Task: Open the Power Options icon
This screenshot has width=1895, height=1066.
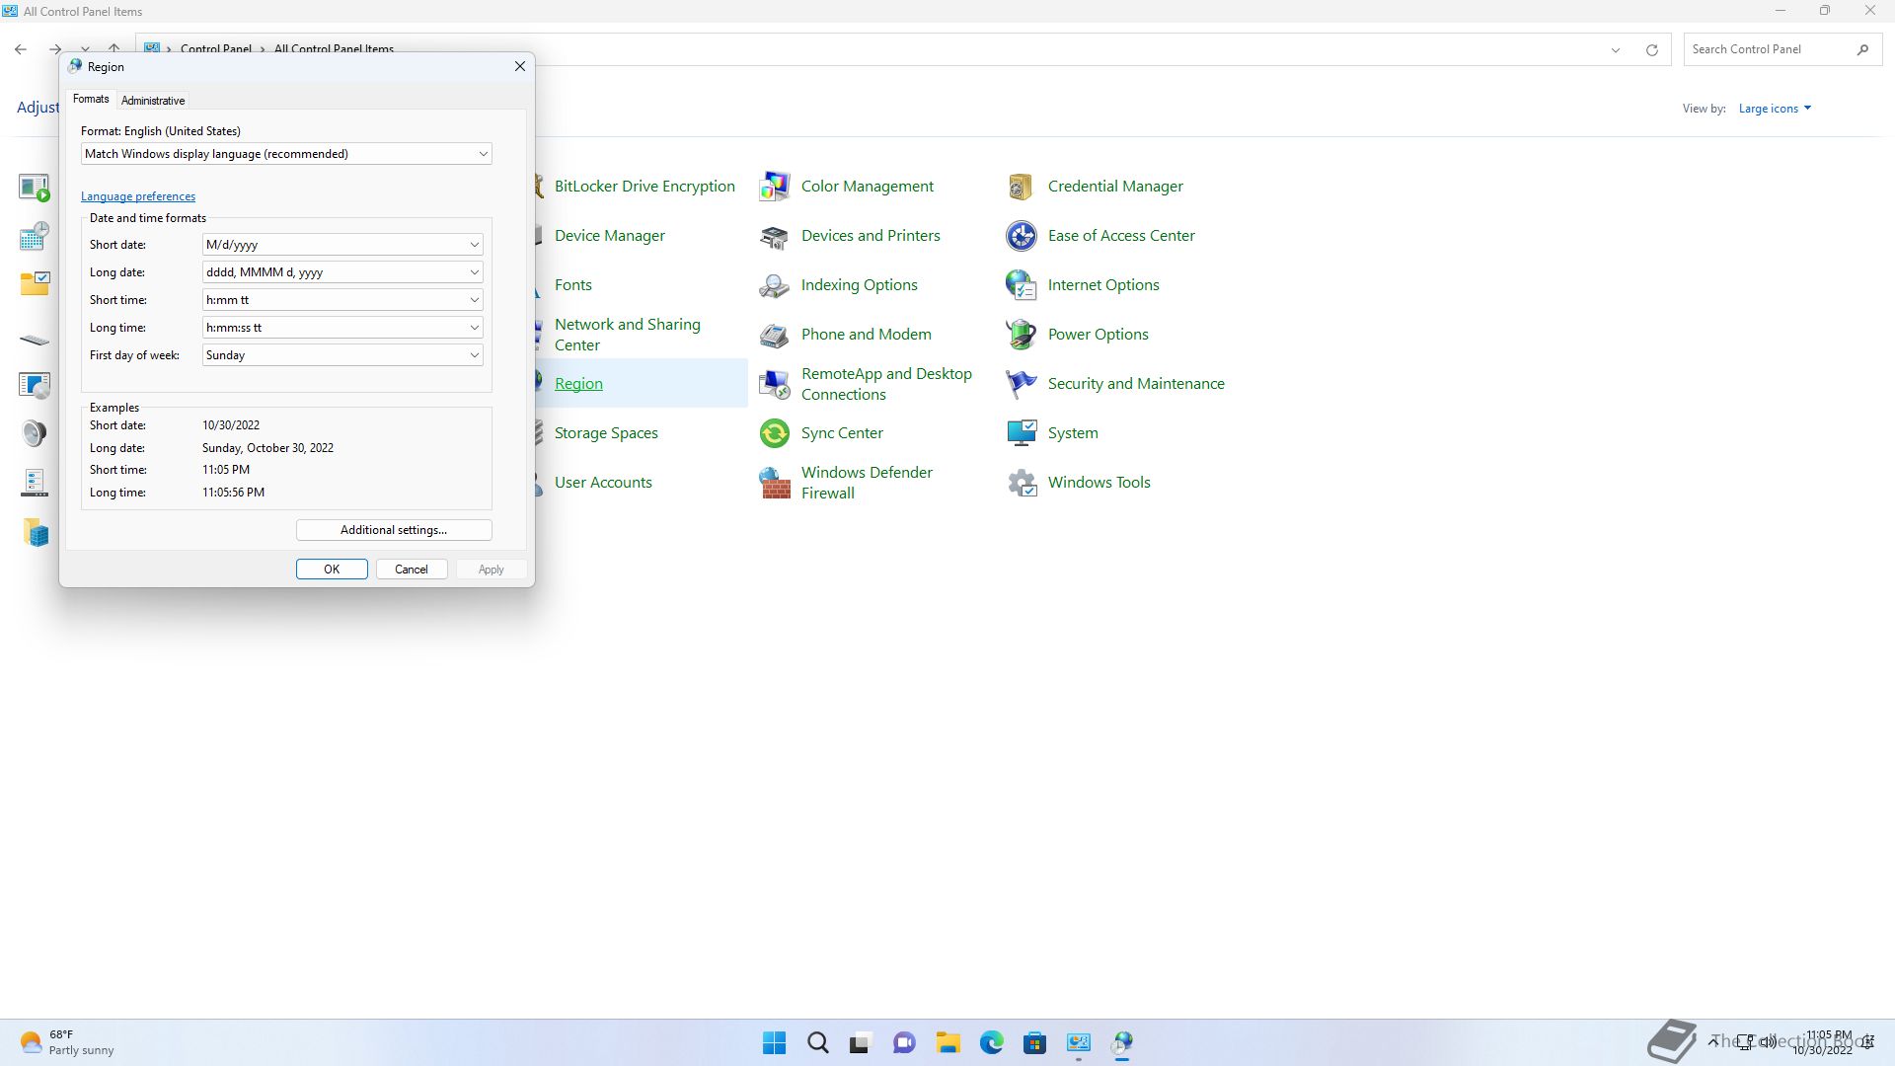Action: pyautogui.click(x=1022, y=335)
